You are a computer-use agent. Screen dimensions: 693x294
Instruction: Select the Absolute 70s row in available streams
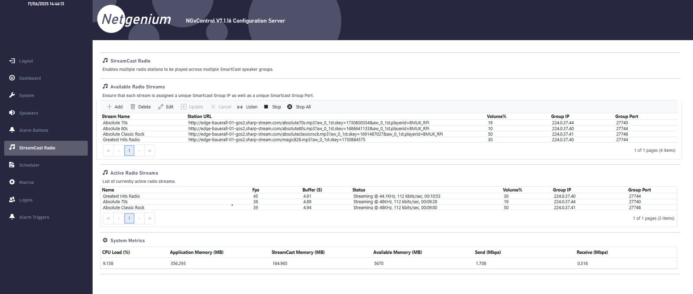pos(389,123)
